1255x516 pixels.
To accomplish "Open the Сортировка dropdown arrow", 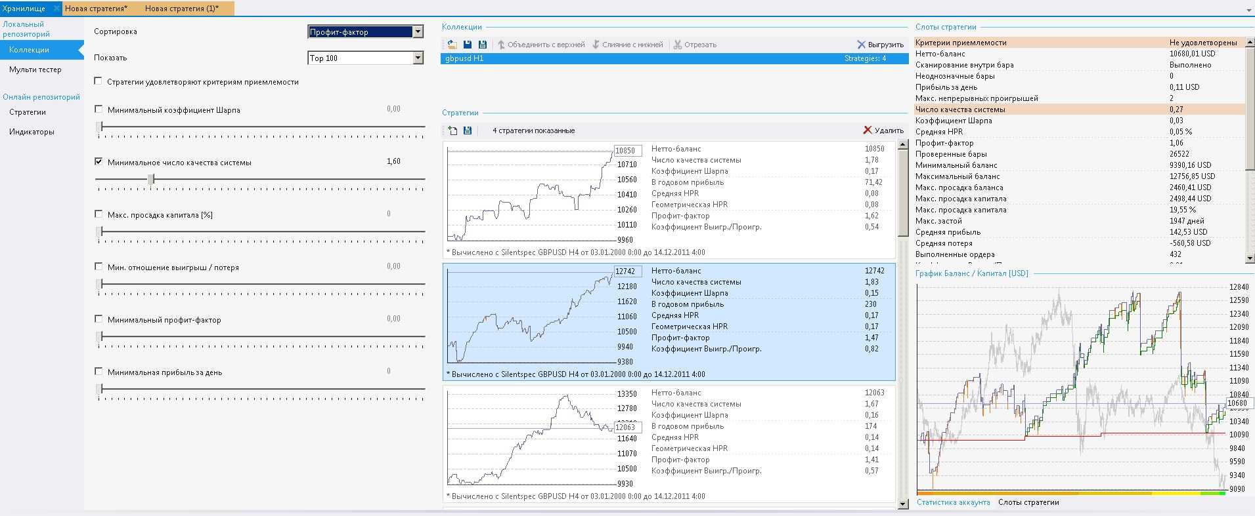I will click(x=418, y=32).
